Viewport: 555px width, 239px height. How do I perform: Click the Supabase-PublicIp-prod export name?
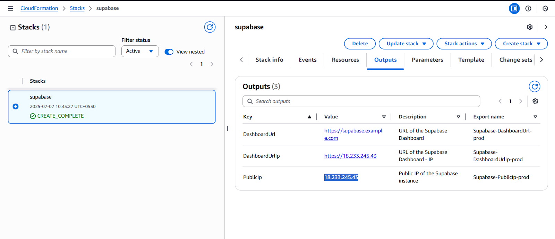tap(501, 177)
